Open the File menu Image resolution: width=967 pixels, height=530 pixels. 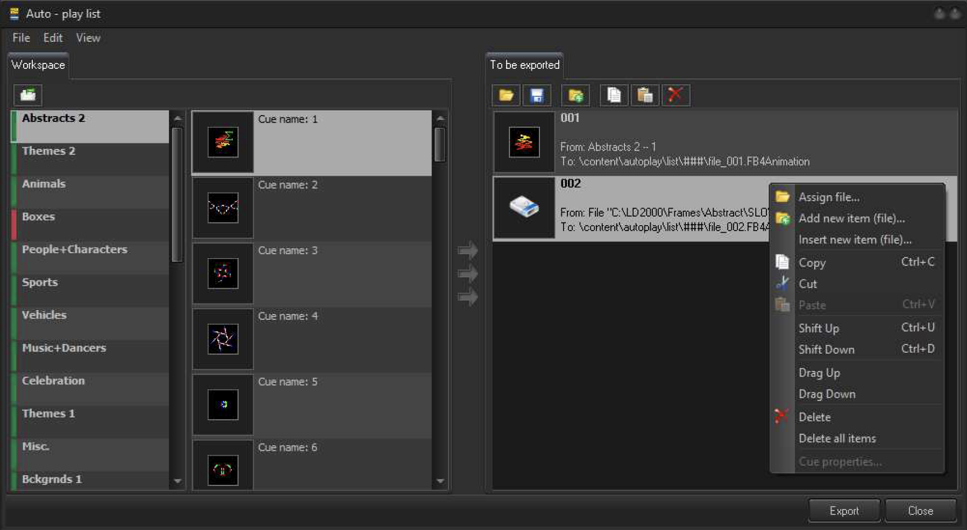pyautogui.click(x=21, y=38)
